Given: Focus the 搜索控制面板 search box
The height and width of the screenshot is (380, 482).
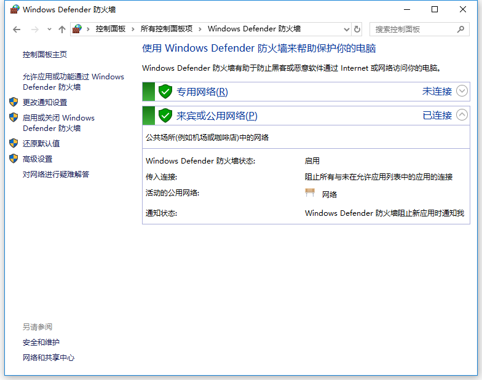Looking at the screenshot, I should pos(419,30).
